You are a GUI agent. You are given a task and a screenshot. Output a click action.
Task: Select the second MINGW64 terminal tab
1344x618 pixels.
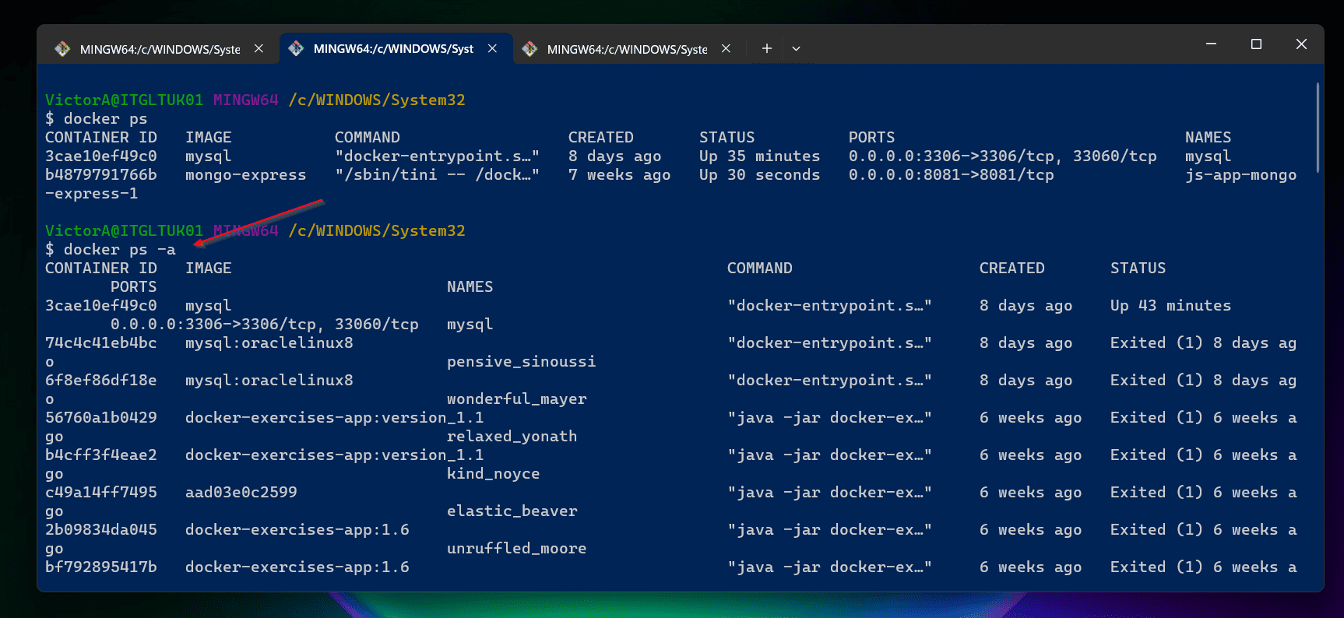point(396,48)
